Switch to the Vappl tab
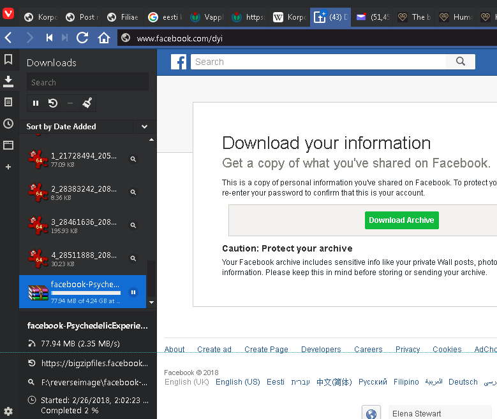The image size is (497, 419). point(207,17)
